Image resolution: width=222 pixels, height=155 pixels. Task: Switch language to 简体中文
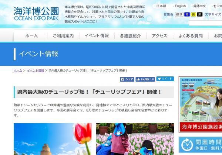click(199, 6)
